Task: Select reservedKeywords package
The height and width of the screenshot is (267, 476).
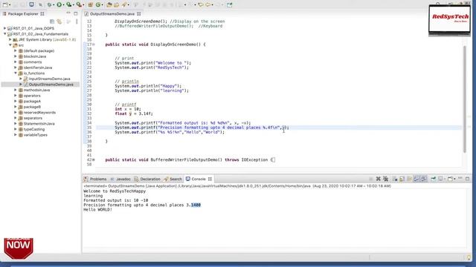Action: pos(39,112)
